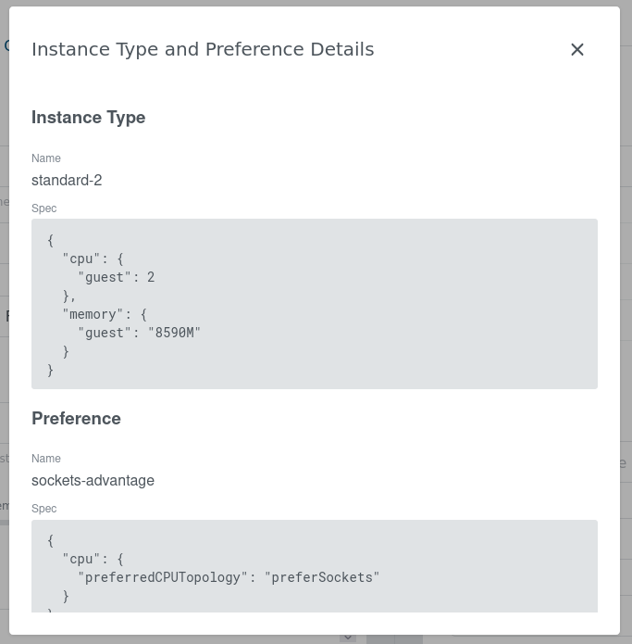This screenshot has width=632, height=644.
Task: Click the Name label under Instance Type
Action: click(46, 158)
